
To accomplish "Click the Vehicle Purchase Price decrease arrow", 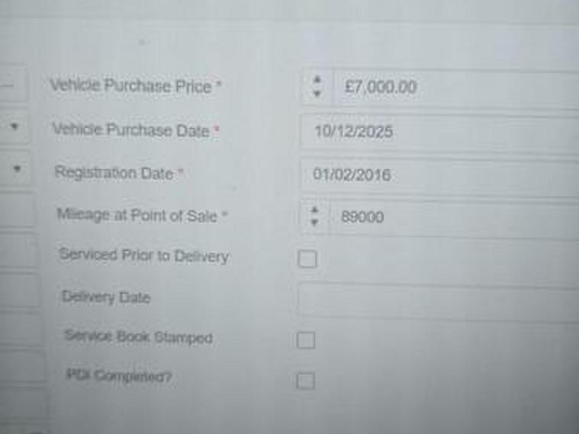I will (x=317, y=94).
